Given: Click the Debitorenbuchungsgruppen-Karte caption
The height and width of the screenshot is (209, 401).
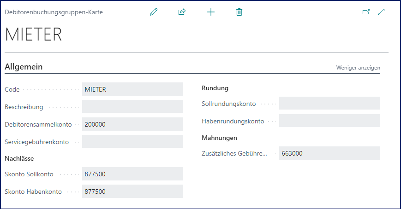Looking at the screenshot, I should (x=54, y=12).
